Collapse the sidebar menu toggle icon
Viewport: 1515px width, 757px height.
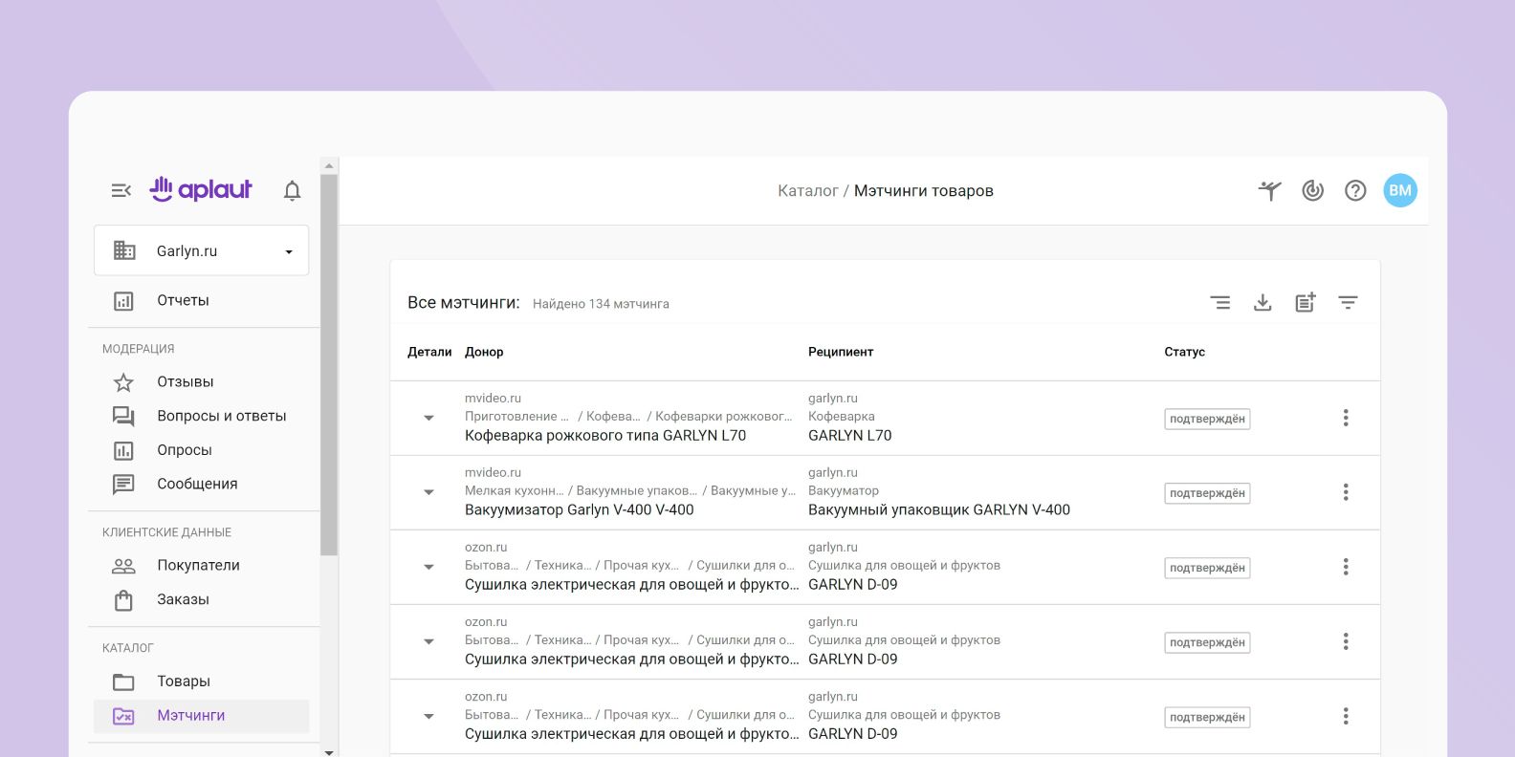121,191
